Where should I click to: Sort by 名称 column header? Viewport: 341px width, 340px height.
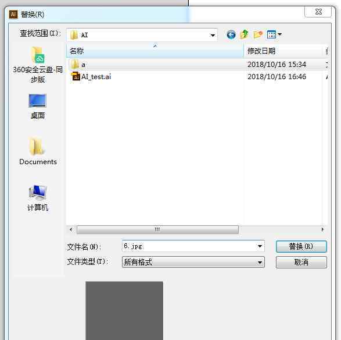point(155,51)
